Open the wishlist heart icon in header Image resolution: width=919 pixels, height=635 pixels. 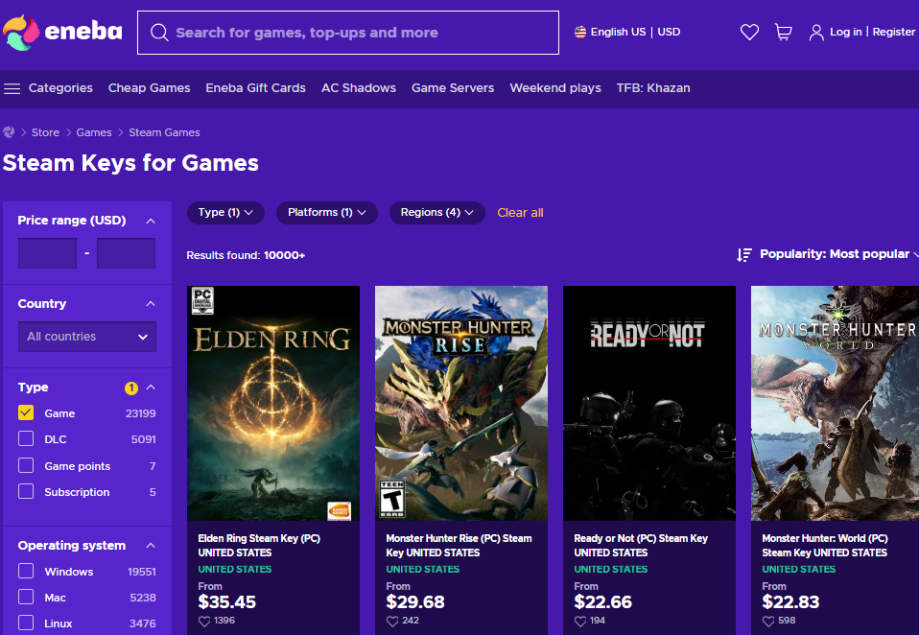[x=749, y=33]
